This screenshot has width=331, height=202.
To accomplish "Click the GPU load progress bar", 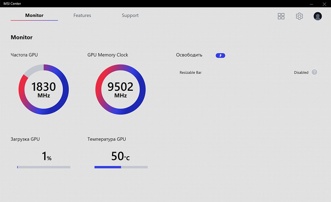I will (44, 167).
